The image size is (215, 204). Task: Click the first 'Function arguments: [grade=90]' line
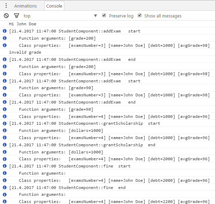[x=56, y=88]
